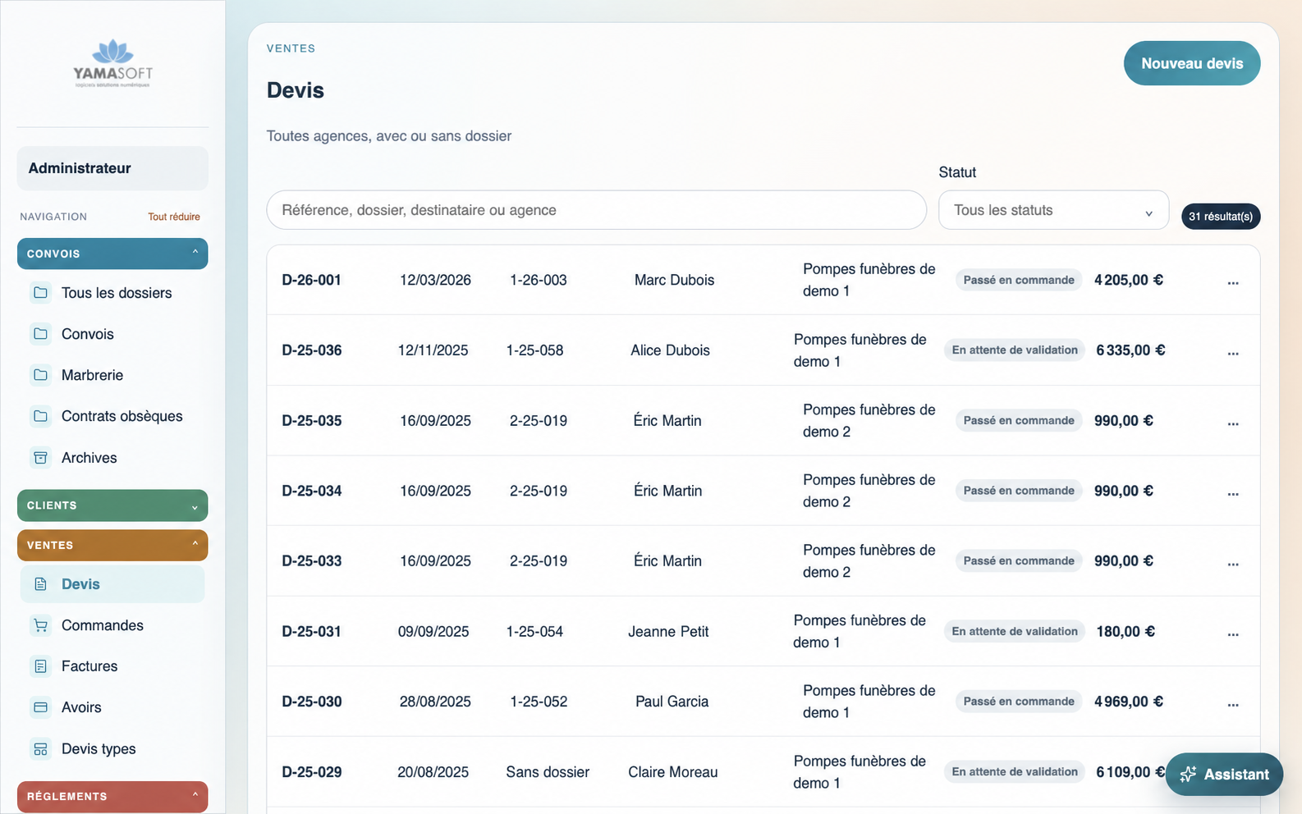Click the Nouveau devis button

click(x=1192, y=63)
